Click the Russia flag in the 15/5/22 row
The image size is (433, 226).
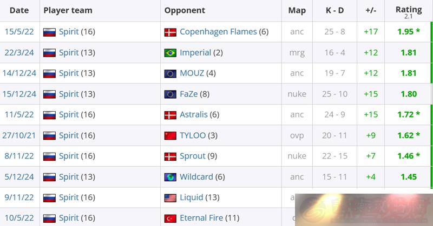[49, 32]
